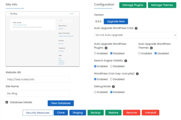Click WordPress Cron info icon
181x120 pixels.
point(137,74)
